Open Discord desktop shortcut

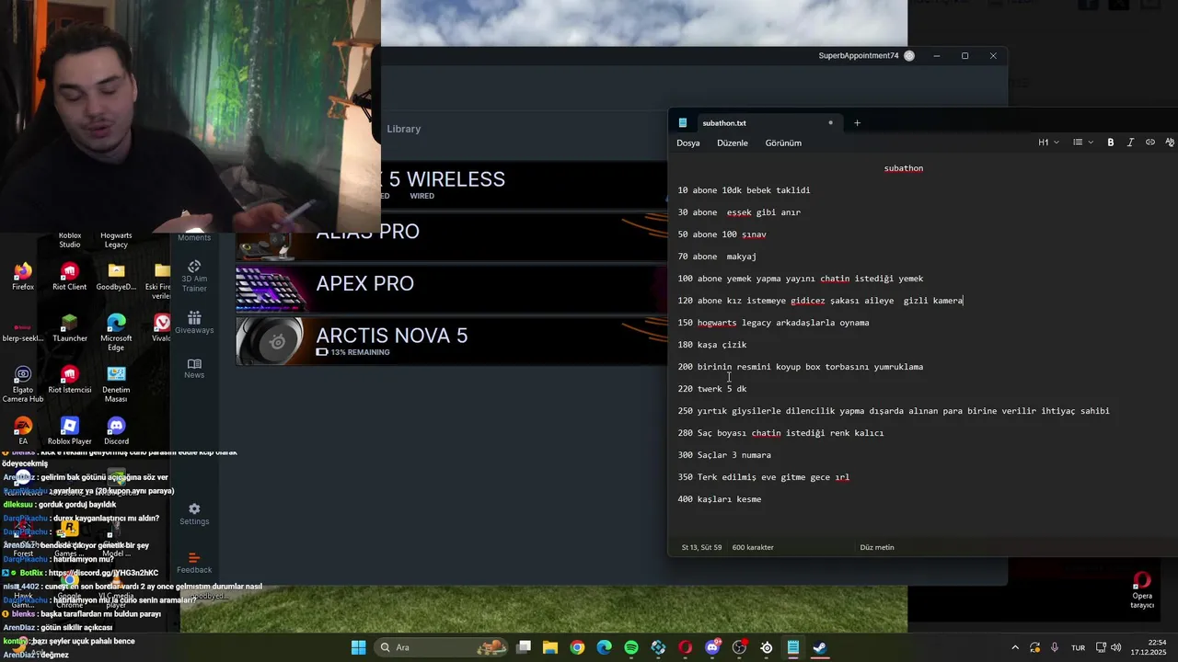click(x=116, y=431)
